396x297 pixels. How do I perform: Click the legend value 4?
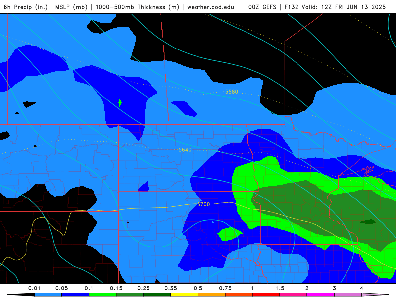(362, 288)
